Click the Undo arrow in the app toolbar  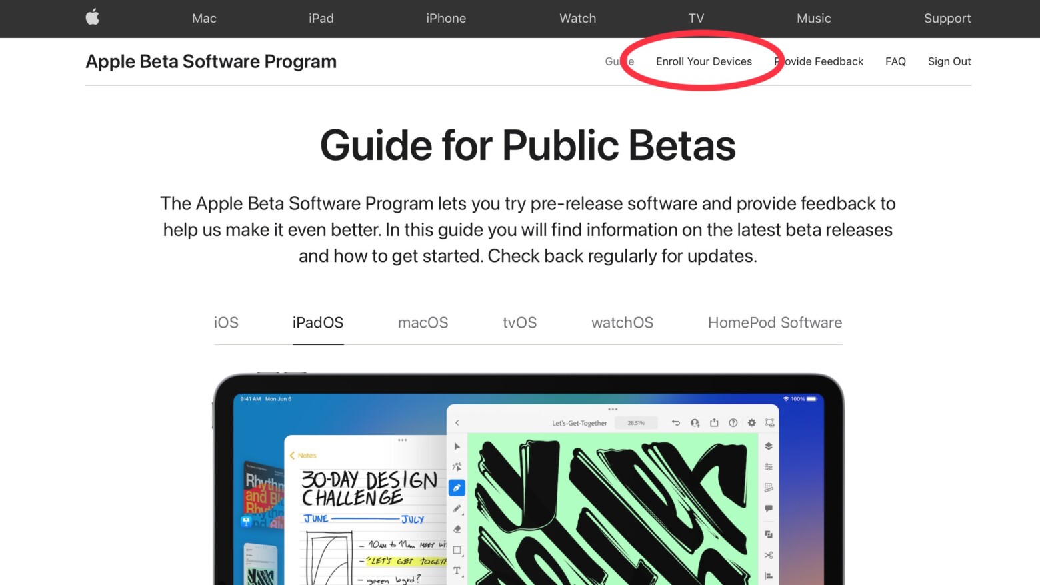pos(675,422)
